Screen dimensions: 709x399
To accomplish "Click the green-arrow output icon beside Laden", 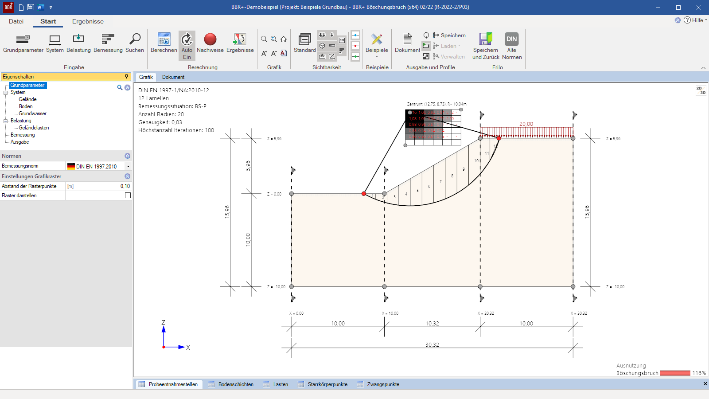I will 426,46.
